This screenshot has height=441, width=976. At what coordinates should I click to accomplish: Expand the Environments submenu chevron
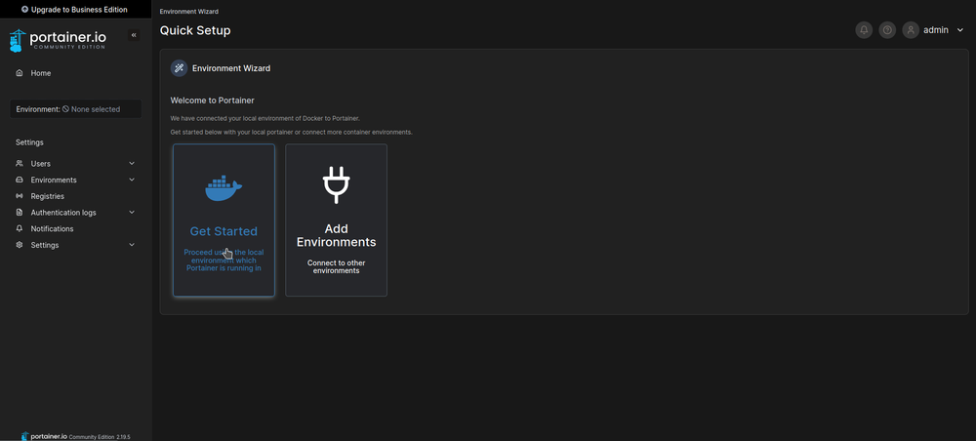tap(132, 180)
